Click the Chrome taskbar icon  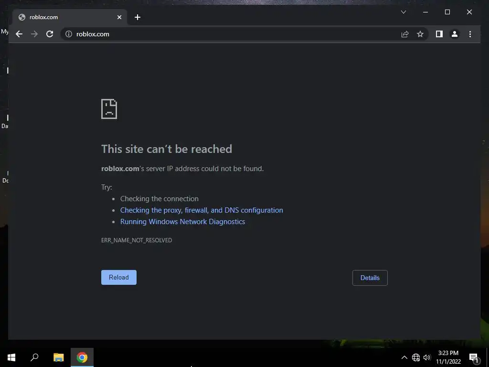tap(82, 357)
